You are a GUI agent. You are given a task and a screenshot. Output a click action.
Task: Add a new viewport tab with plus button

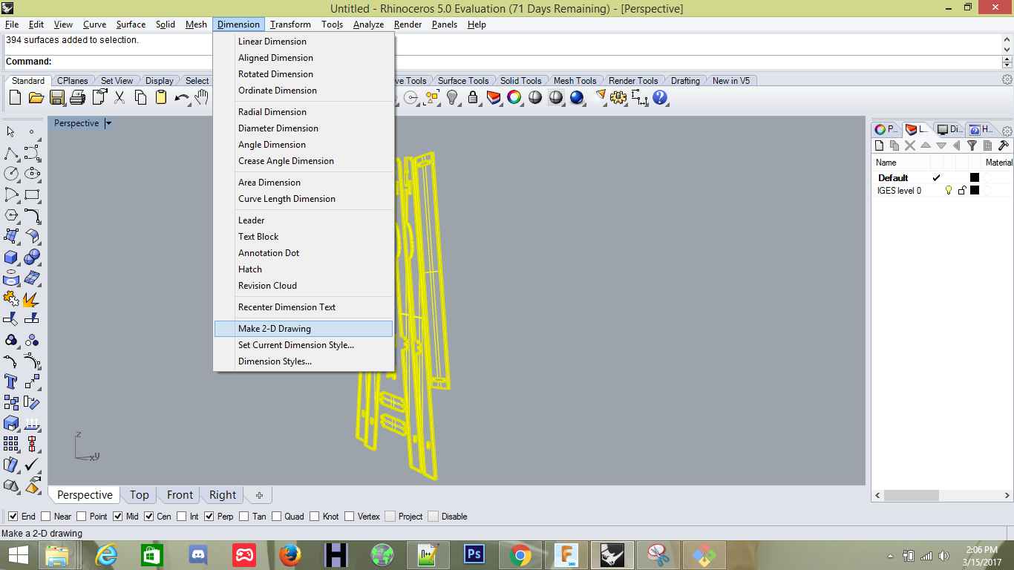[259, 496]
